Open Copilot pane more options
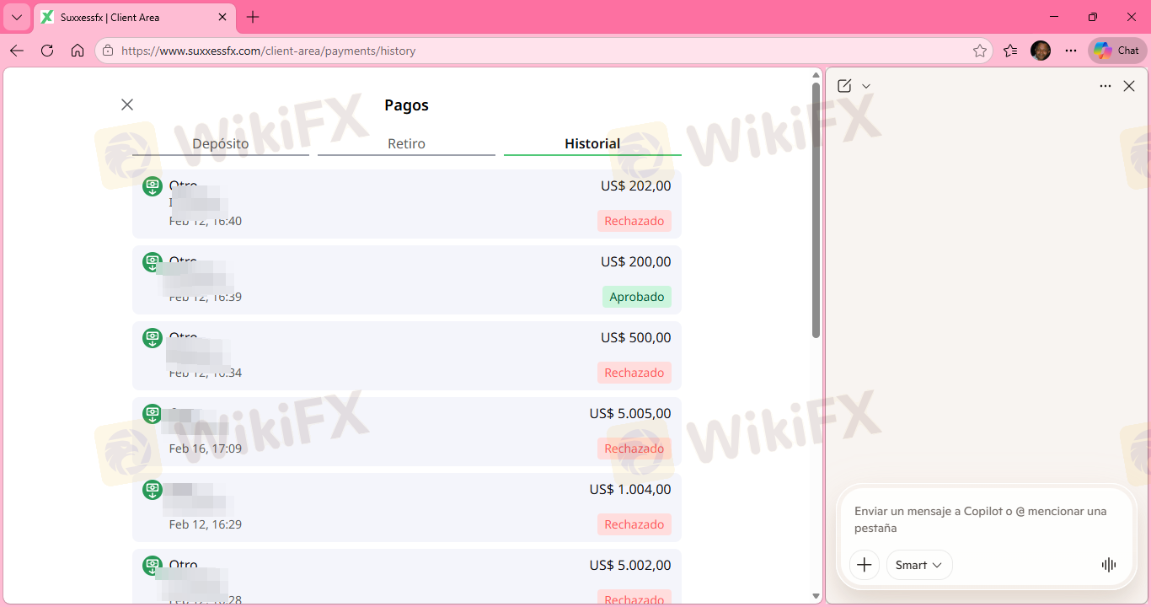 (1105, 86)
